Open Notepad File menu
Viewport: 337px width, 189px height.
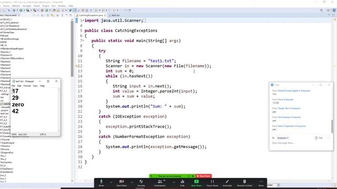tap(13, 86)
